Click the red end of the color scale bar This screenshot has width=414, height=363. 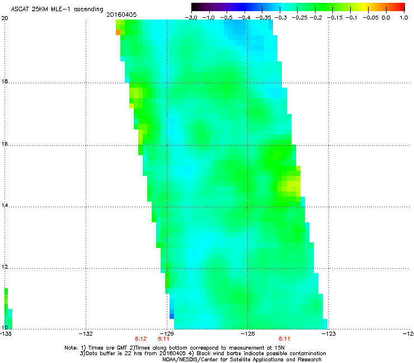401,7
